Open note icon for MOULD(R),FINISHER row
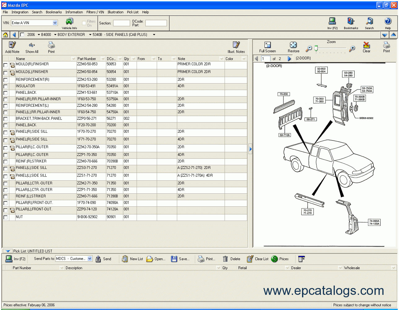Viewport: 399px width, 310px height. click(12, 65)
